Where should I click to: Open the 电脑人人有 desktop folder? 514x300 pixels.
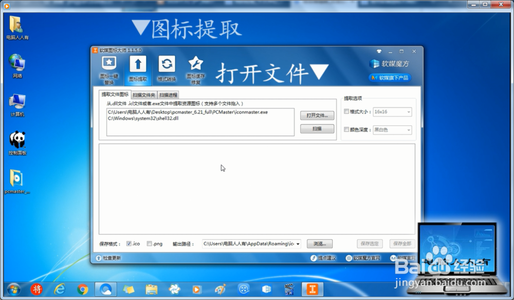pos(17,28)
